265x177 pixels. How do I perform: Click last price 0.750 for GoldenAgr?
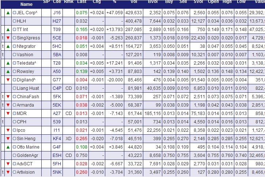[82, 155]
